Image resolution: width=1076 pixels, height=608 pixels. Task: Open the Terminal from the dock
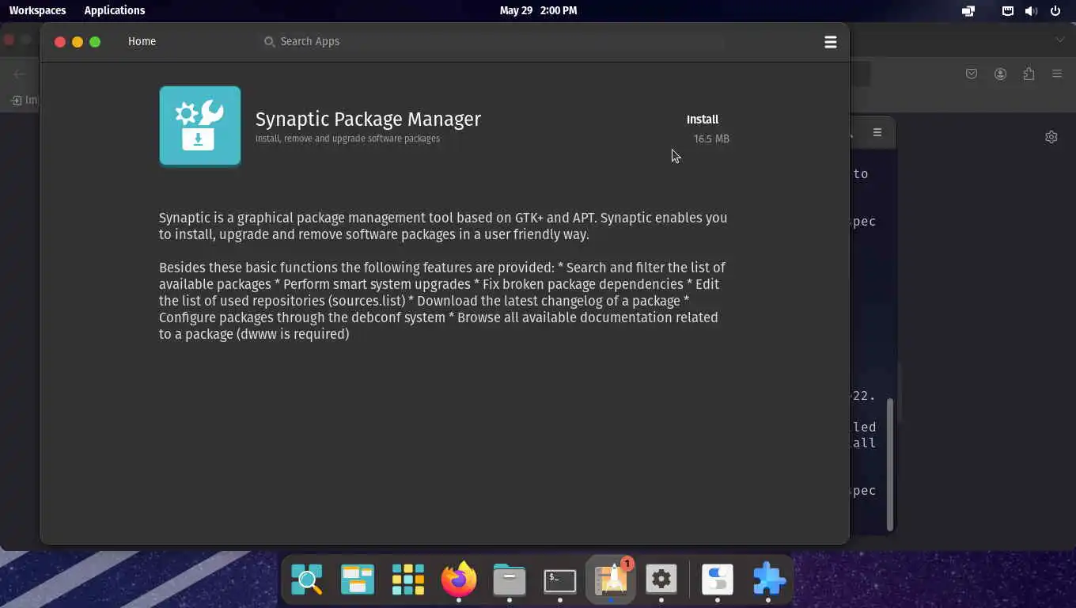click(560, 580)
